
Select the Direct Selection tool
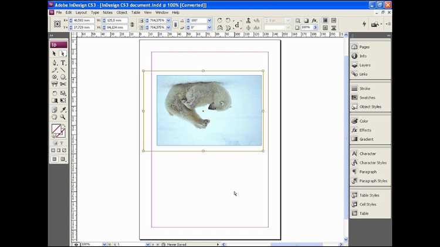(63, 53)
